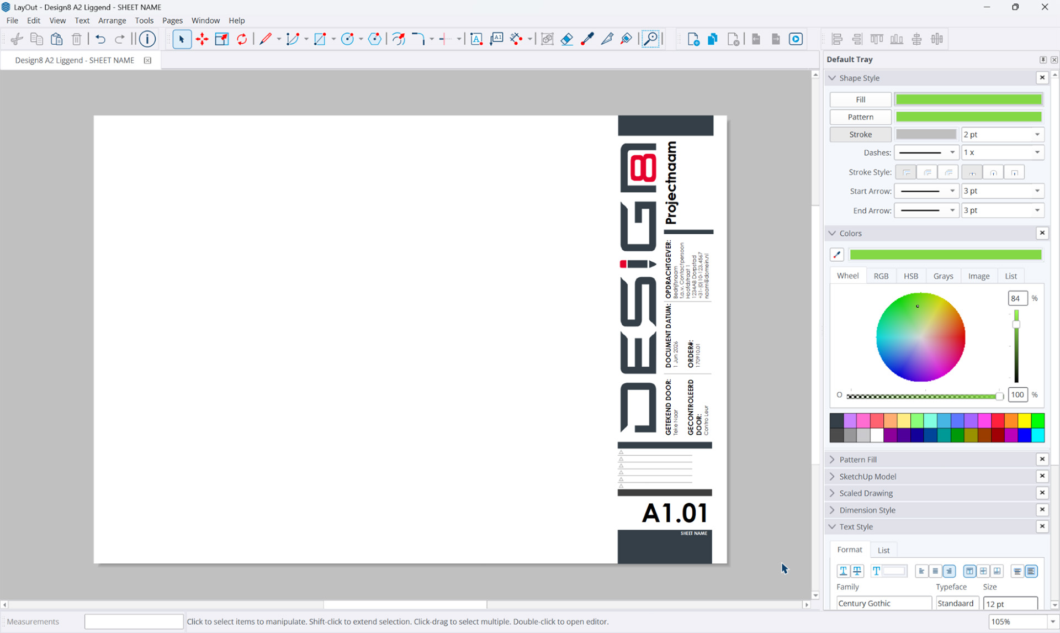Click the Measurements input box
The image size is (1060, 633).
134,621
